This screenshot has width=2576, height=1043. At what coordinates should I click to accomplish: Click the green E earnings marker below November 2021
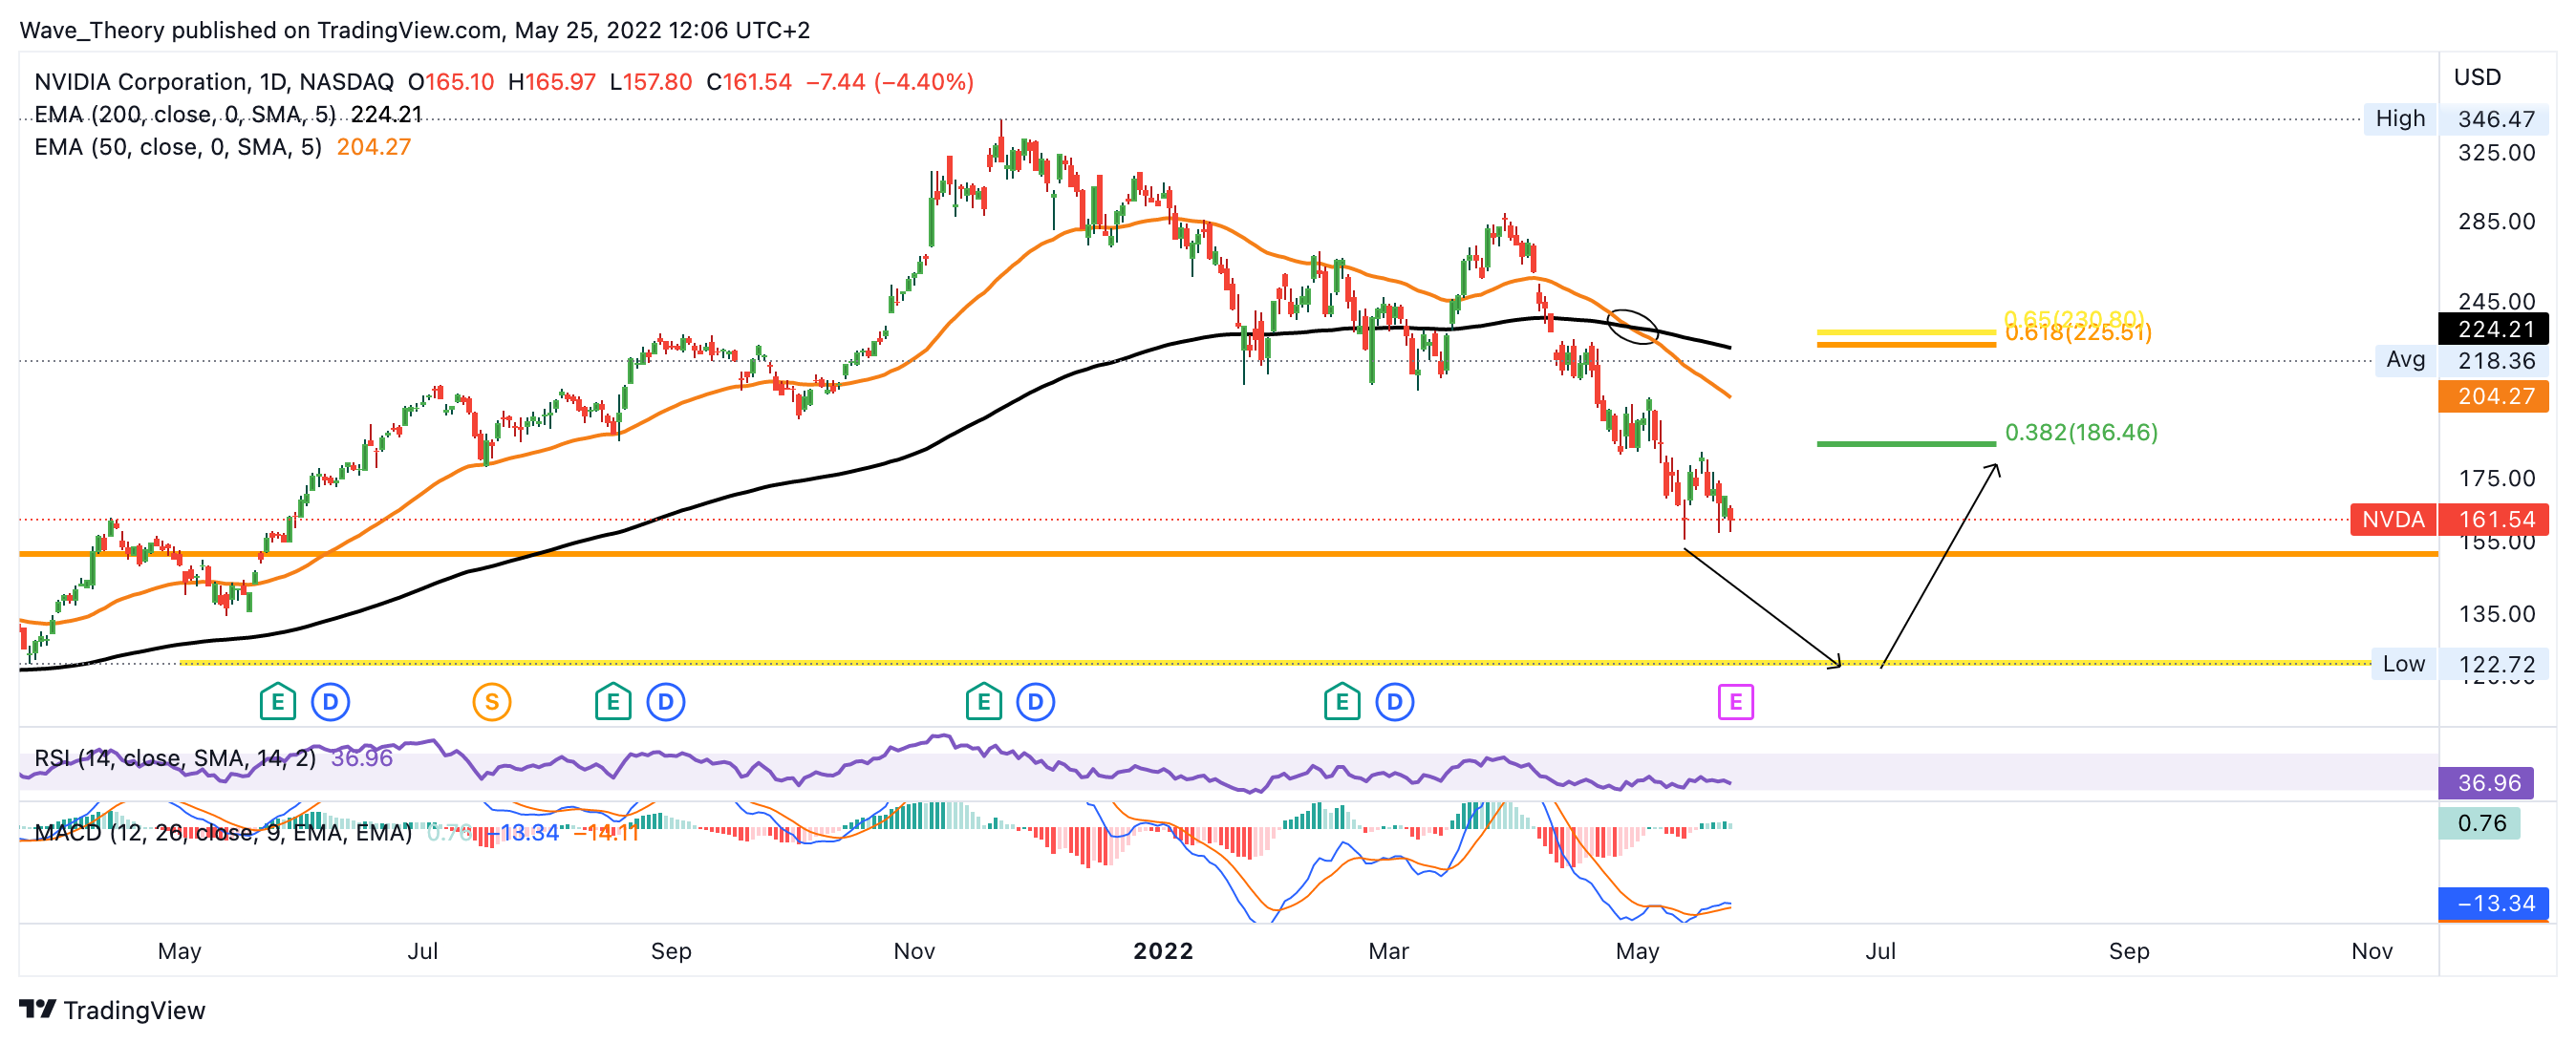(983, 702)
